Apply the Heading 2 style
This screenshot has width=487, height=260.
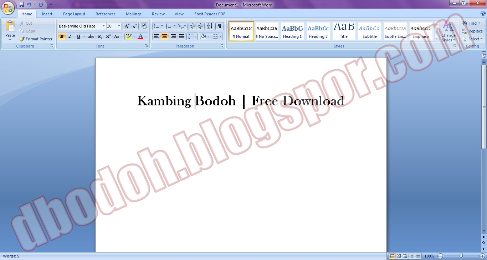[318, 31]
